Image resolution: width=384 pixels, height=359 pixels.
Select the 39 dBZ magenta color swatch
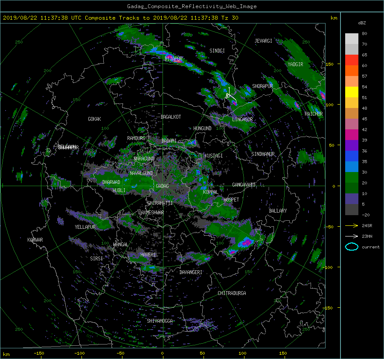pos(352,135)
